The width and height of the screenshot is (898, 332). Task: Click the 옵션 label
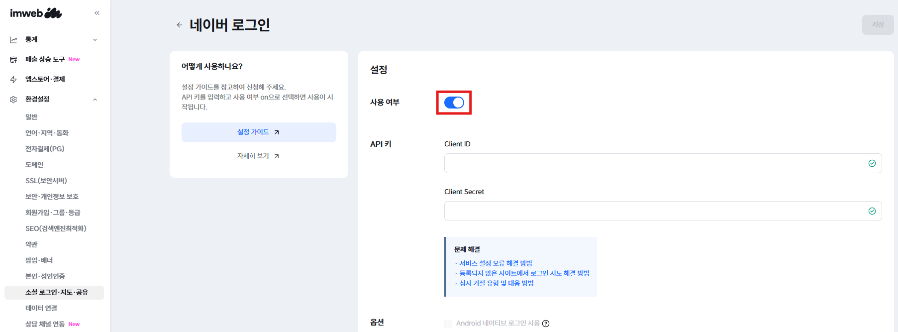377,322
